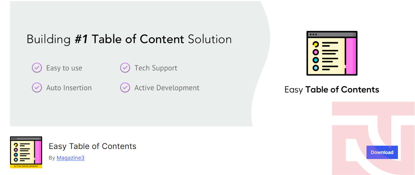Click the checkmark icon beside Active Development
Image resolution: width=415 pixels, height=175 pixels.
[x=125, y=88]
